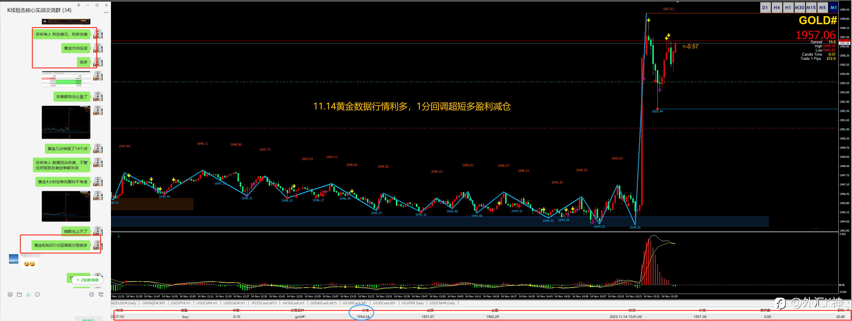Open the USDJPY#,H1 chart tab
This screenshot has width=852, height=321.
(181, 303)
